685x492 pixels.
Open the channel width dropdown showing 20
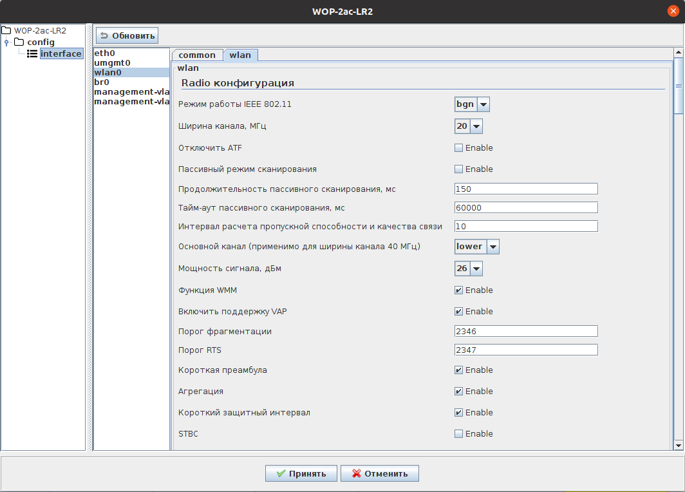476,127
